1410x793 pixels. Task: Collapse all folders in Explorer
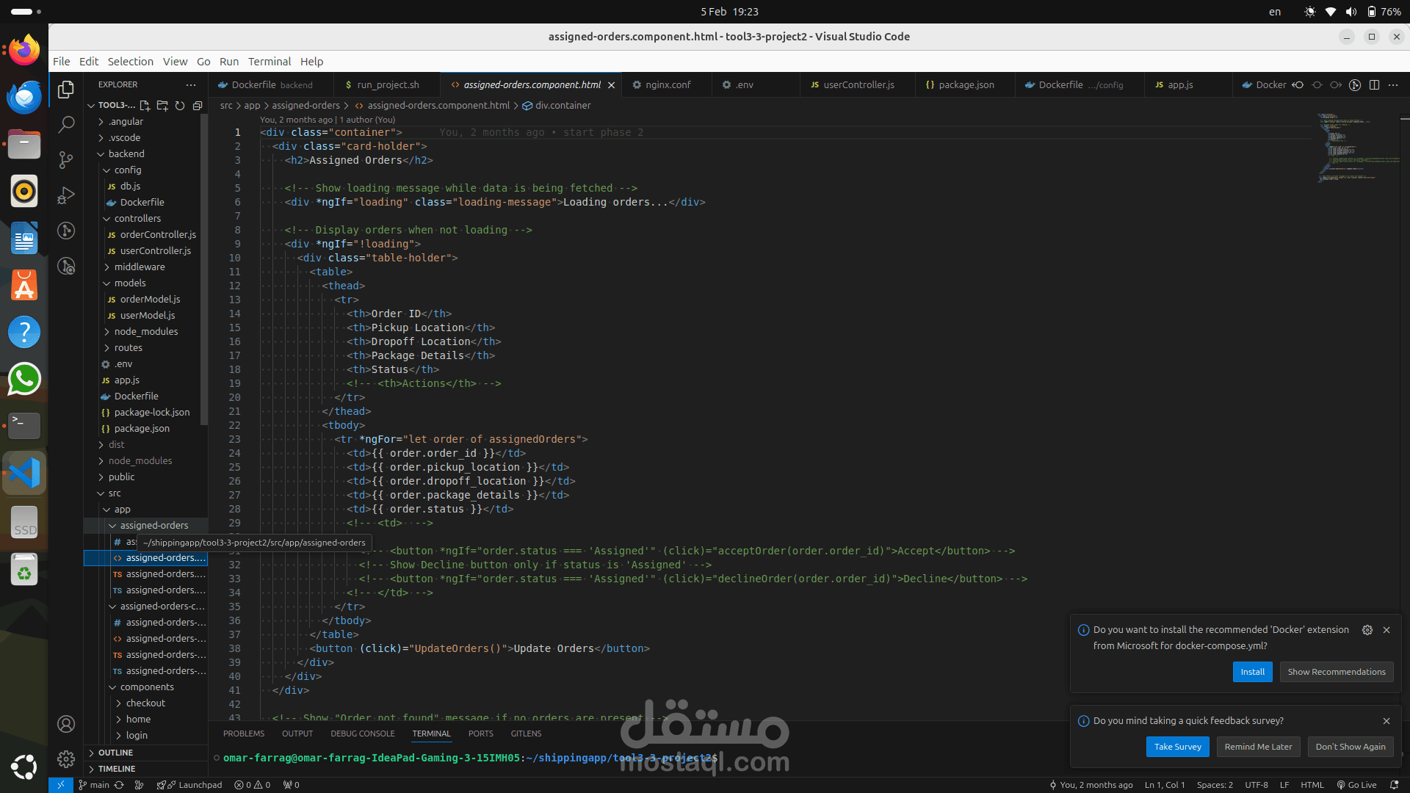coord(198,106)
